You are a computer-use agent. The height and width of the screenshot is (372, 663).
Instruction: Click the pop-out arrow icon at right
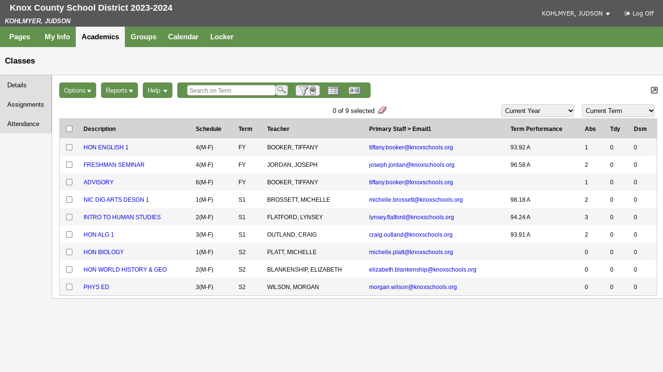pos(654,90)
